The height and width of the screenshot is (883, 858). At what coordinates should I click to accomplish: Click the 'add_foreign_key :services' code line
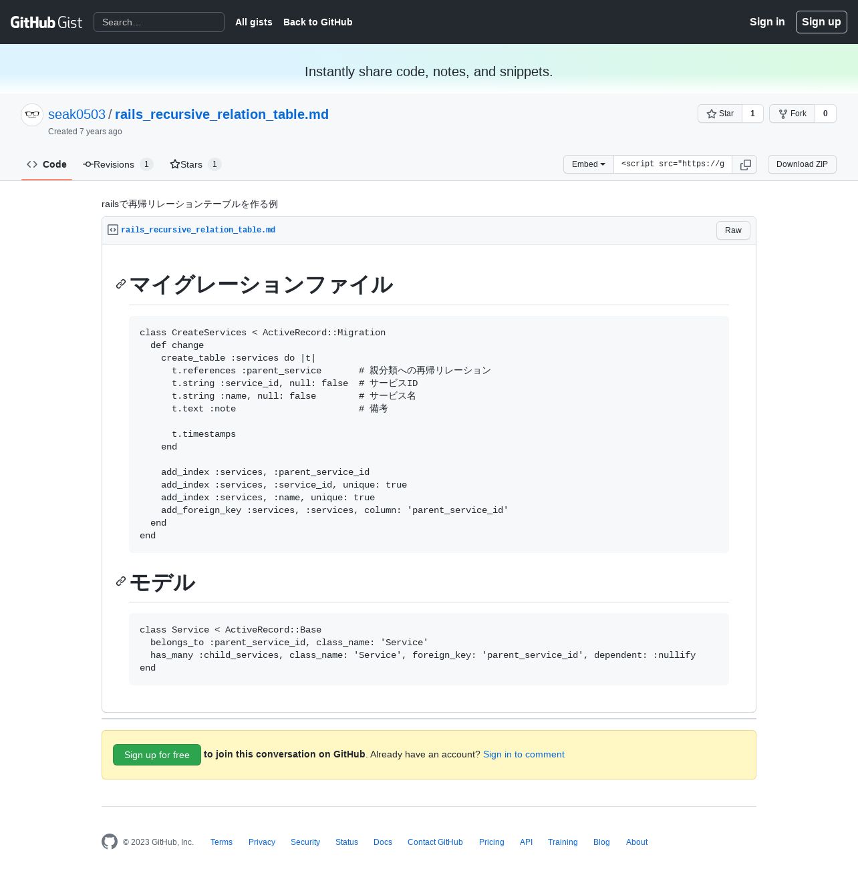point(335,510)
